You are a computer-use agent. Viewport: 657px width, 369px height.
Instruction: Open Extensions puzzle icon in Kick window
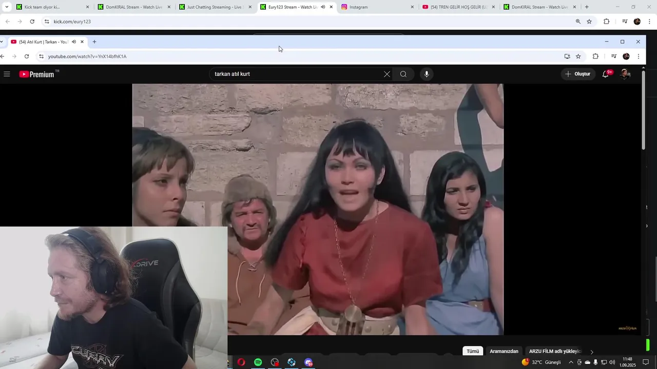[606, 22]
